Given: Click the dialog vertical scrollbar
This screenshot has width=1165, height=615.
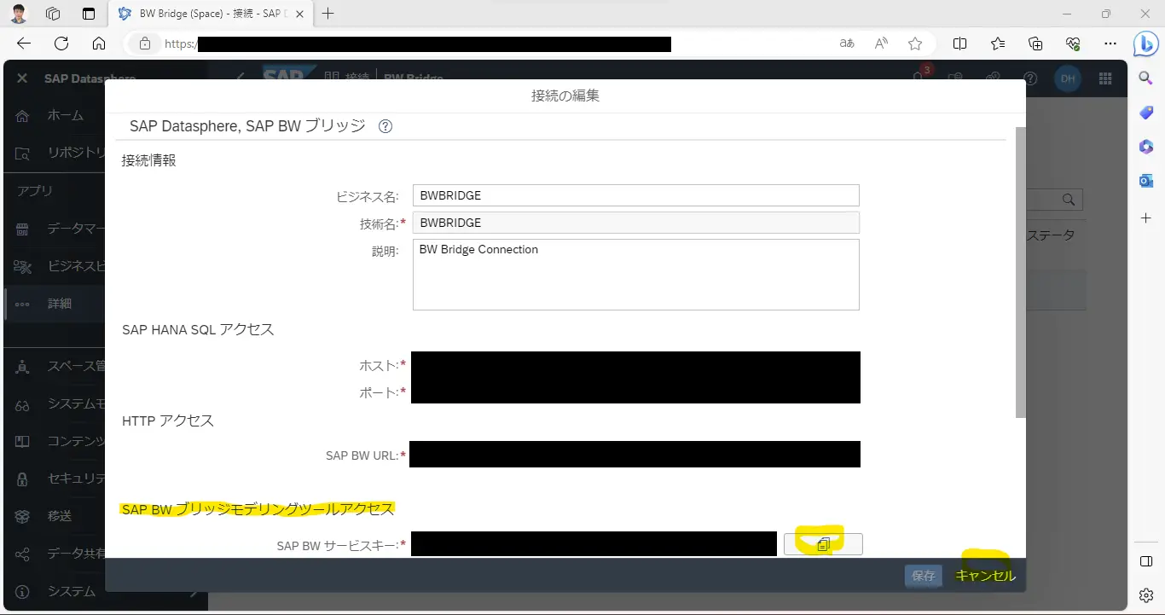Looking at the screenshot, I should click(1020, 273).
